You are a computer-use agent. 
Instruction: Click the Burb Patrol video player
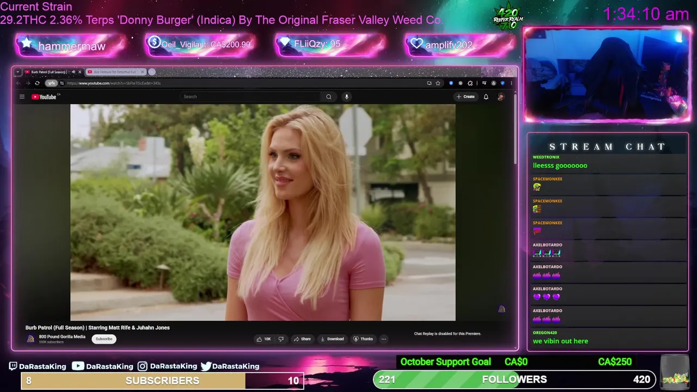pos(262,212)
